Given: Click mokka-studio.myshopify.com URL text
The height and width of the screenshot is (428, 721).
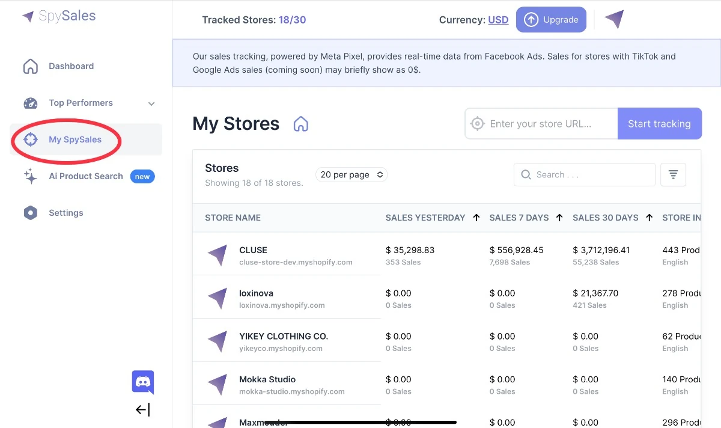Looking at the screenshot, I should 292,391.
